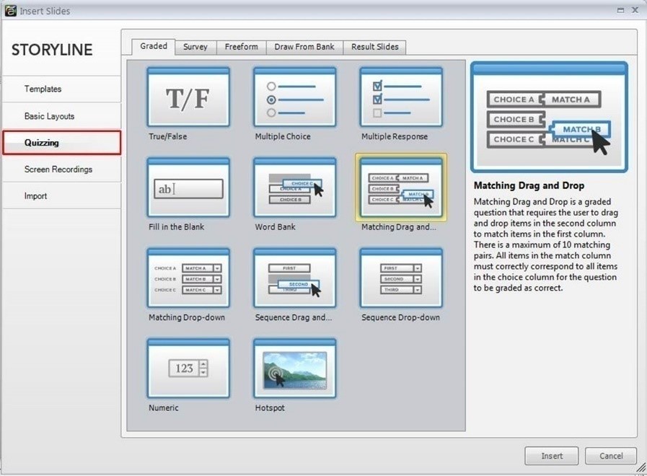Select the Fill in the Blank slide type

point(188,188)
